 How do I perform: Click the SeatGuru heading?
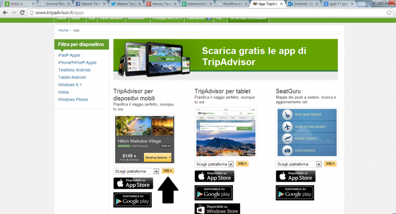288,91
